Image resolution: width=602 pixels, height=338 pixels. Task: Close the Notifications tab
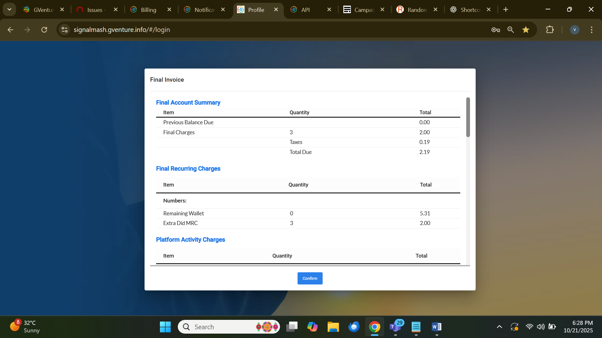tap(223, 10)
